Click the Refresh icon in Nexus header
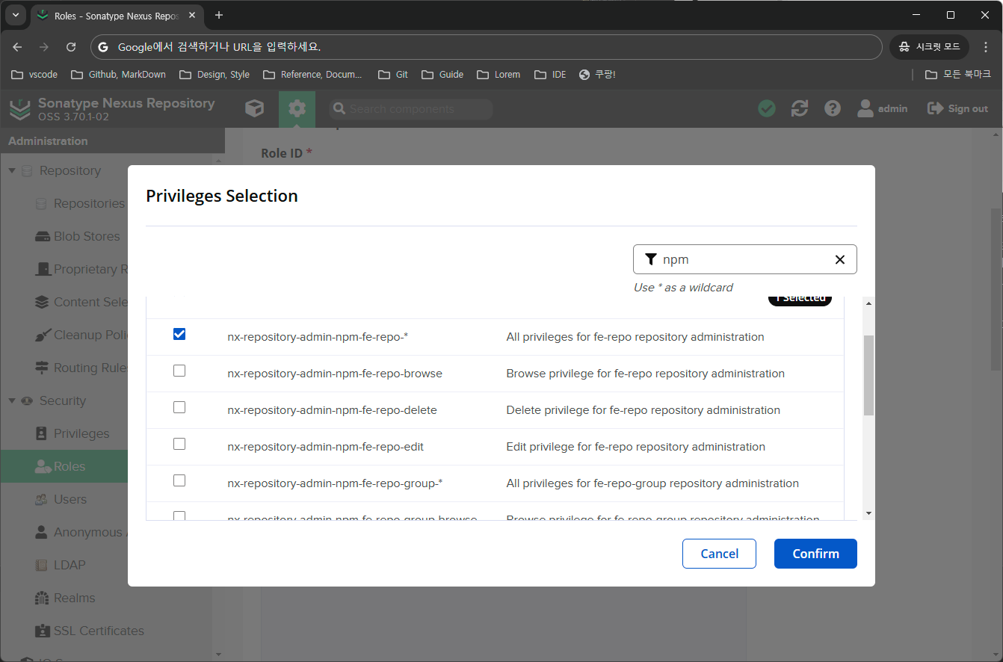 [x=800, y=108]
